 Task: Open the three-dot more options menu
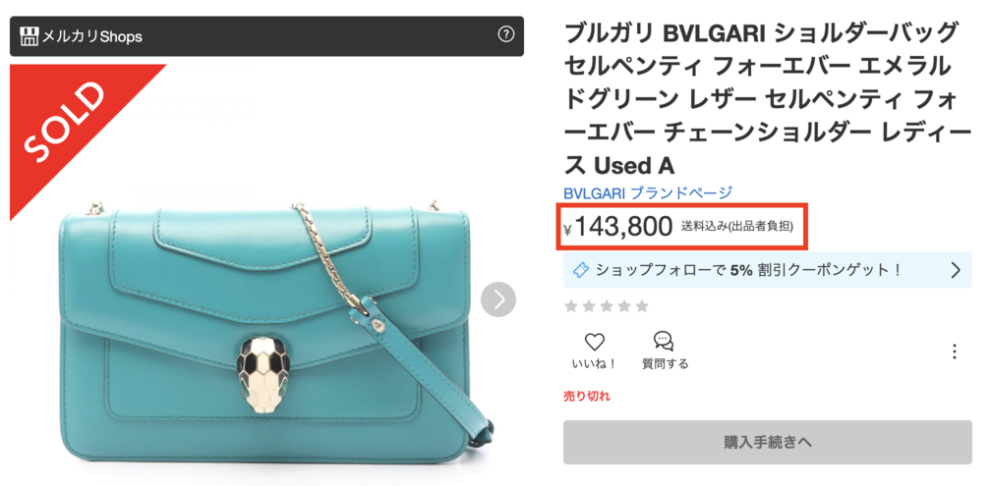[x=955, y=351]
